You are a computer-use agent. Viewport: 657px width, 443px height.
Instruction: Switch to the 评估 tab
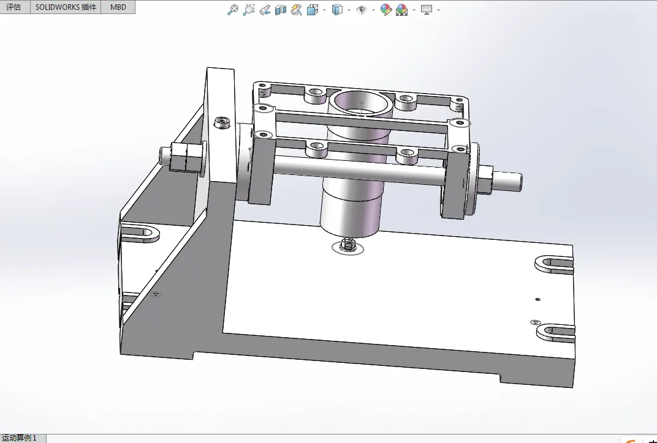point(14,7)
